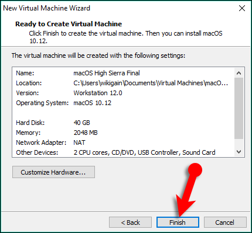
Task: Click the Workstation 12.0 version value
Action: coord(98,93)
